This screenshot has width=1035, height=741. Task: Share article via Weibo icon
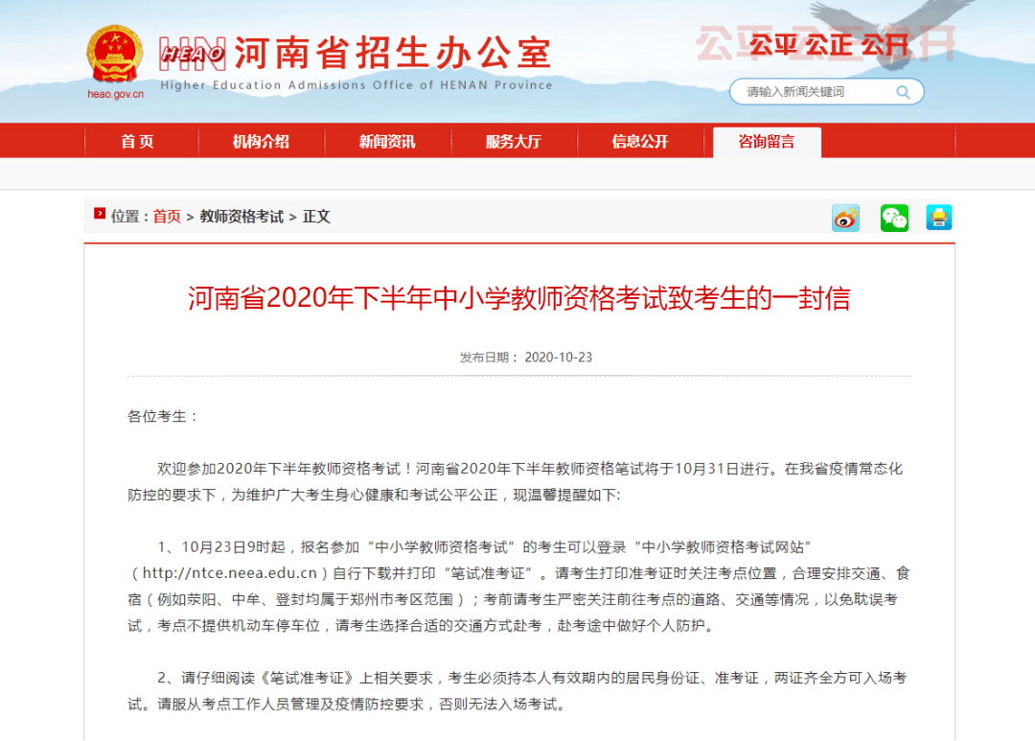(845, 218)
